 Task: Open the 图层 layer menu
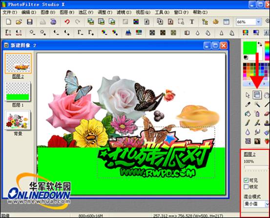click(x=67, y=12)
